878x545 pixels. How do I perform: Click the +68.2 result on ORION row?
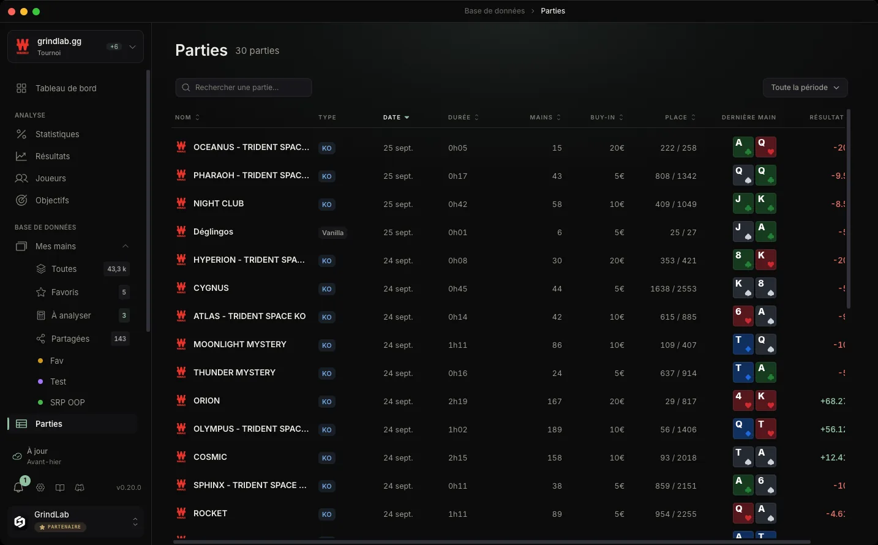[833, 401]
